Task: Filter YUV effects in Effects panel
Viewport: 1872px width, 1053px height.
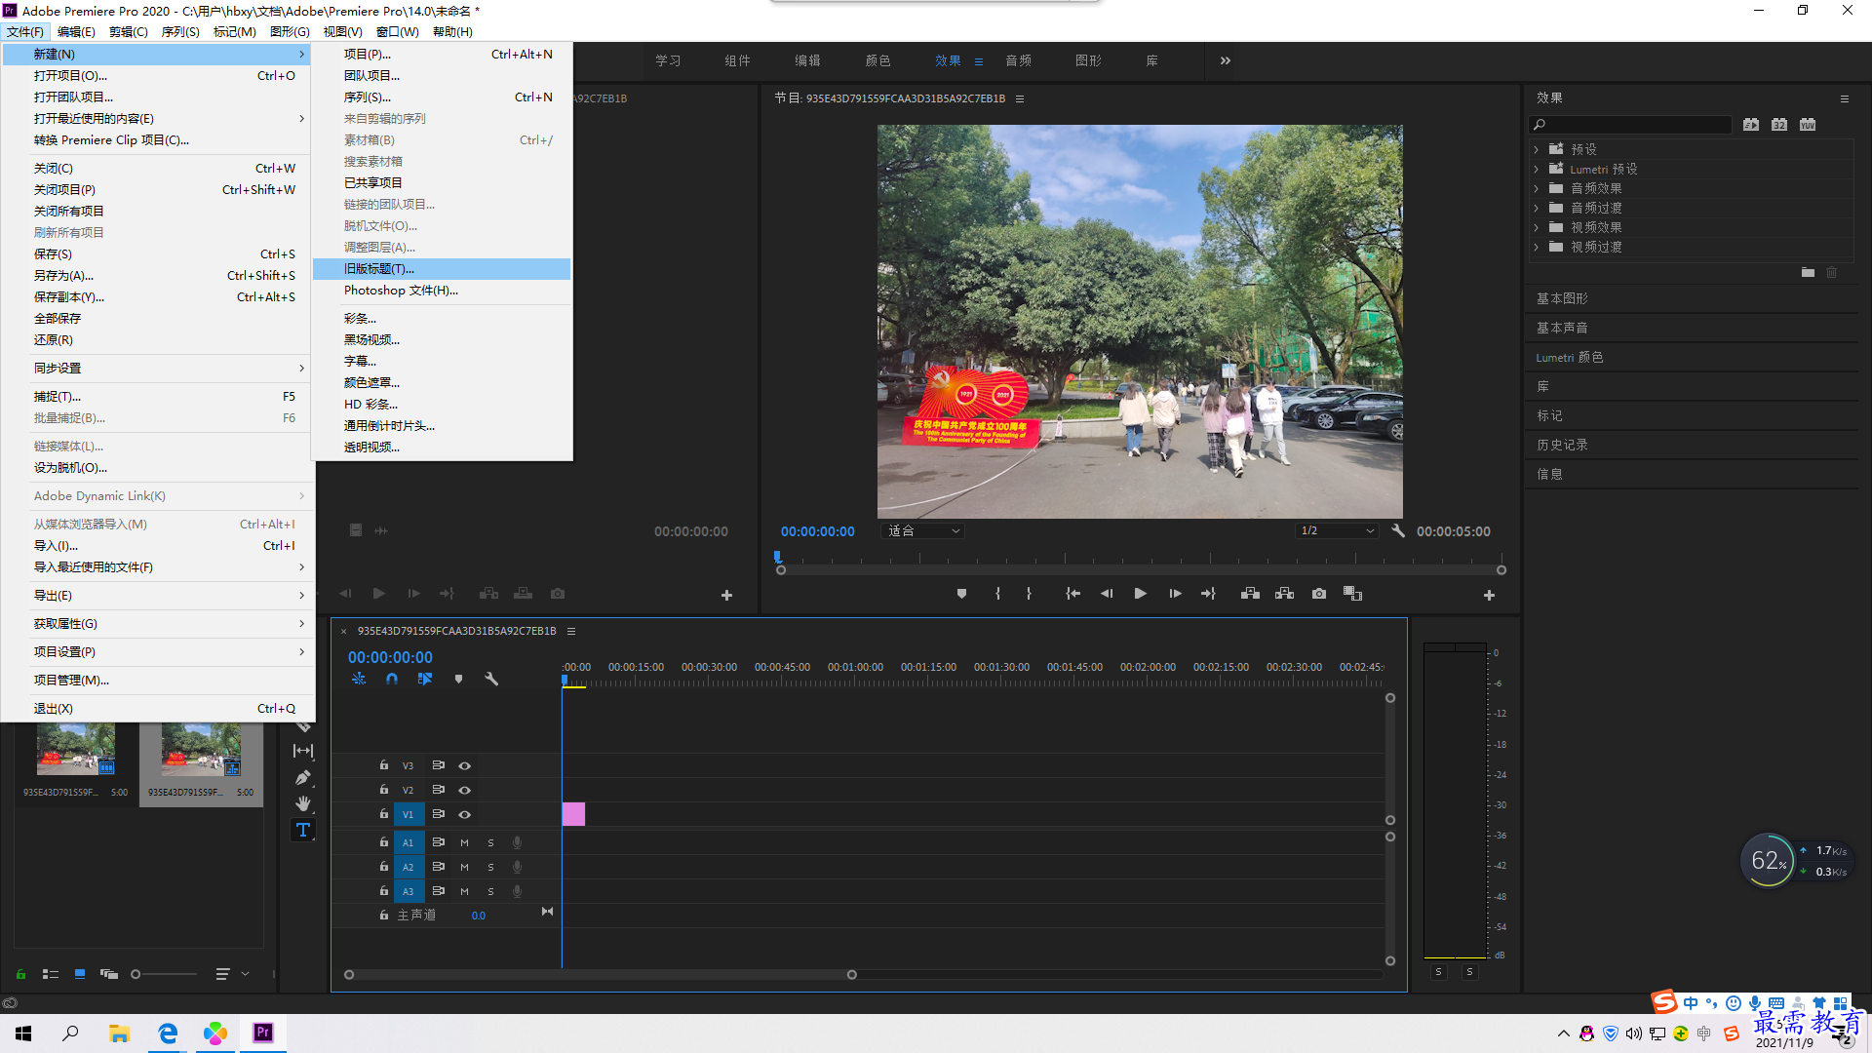Action: point(1808,125)
